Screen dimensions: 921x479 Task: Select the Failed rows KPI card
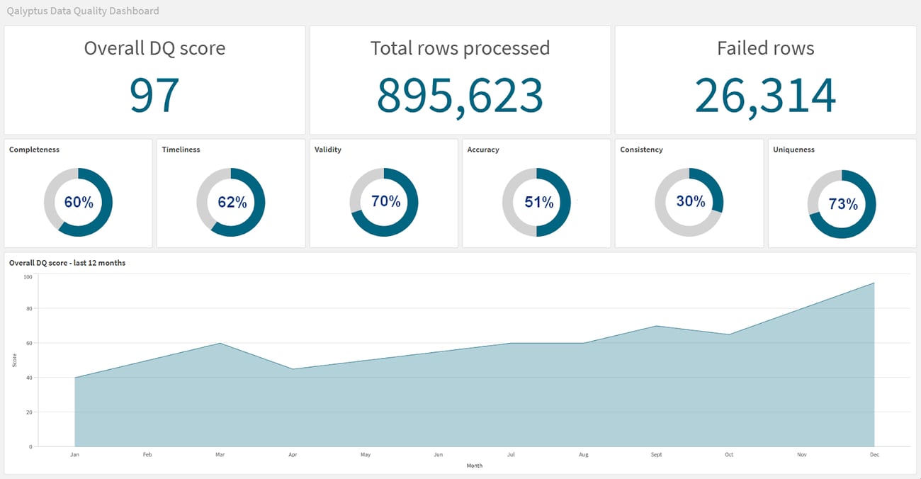pyautogui.click(x=765, y=78)
